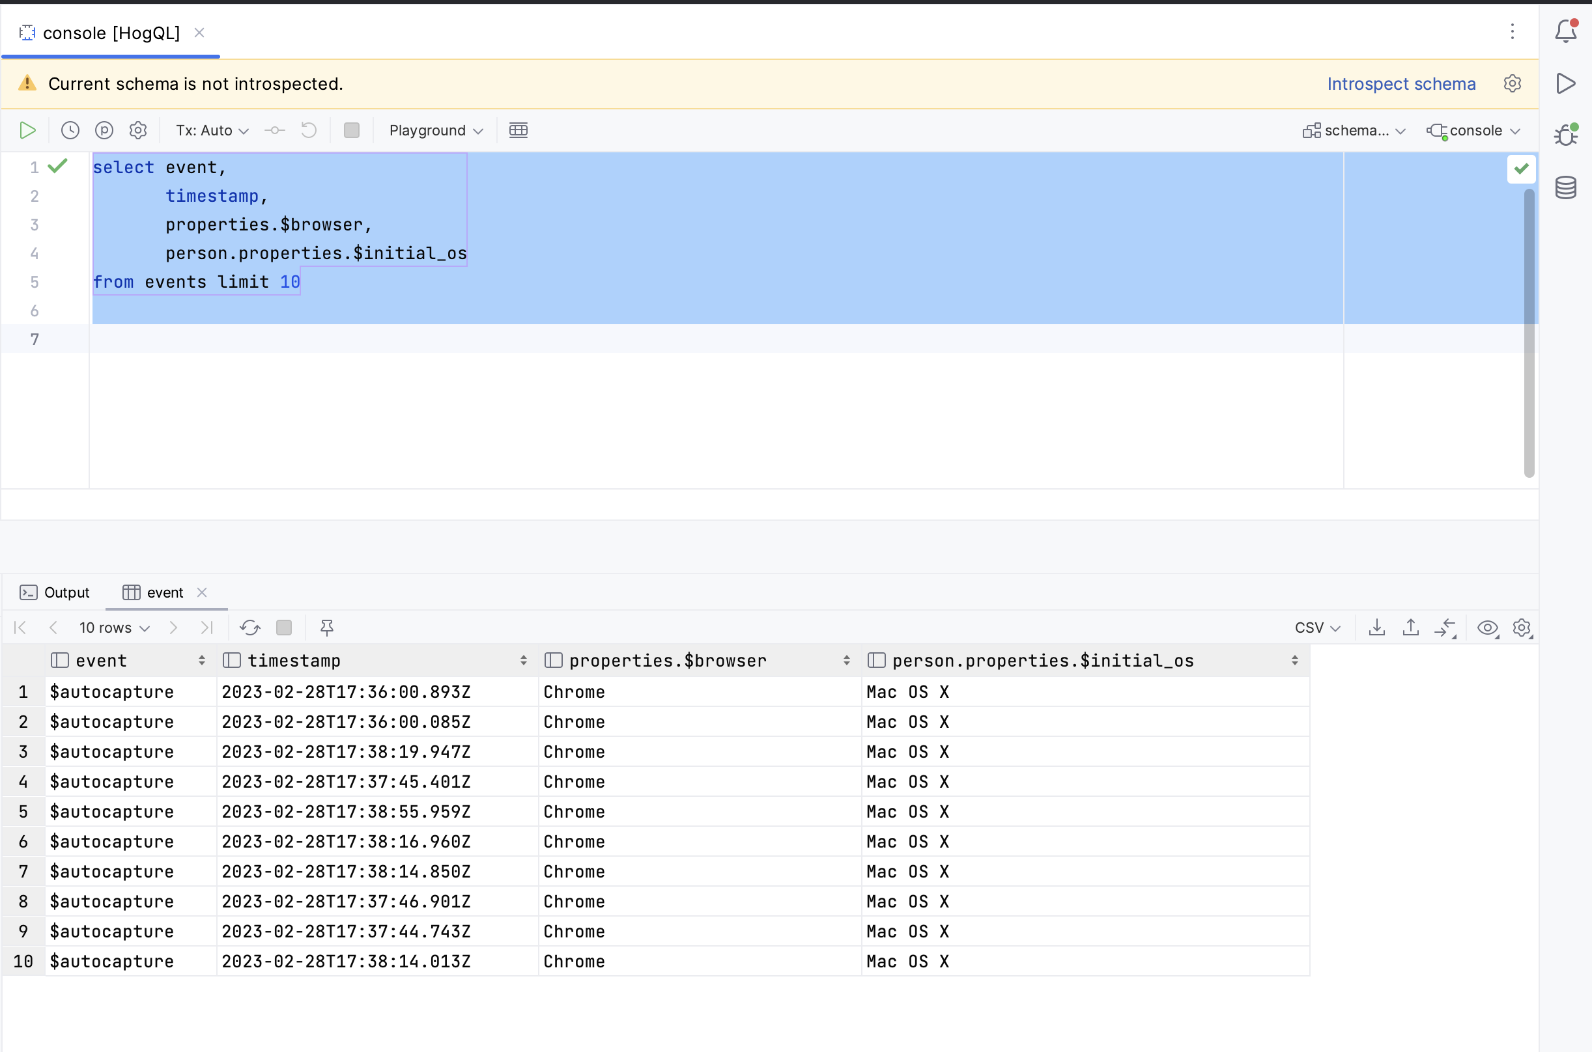Select result row number 10
This screenshot has width=1592, height=1052.
[x=23, y=962]
